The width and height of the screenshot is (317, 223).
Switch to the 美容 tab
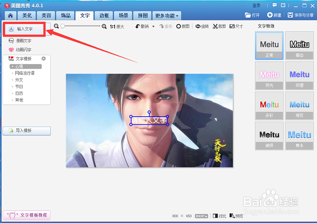point(46,15)
